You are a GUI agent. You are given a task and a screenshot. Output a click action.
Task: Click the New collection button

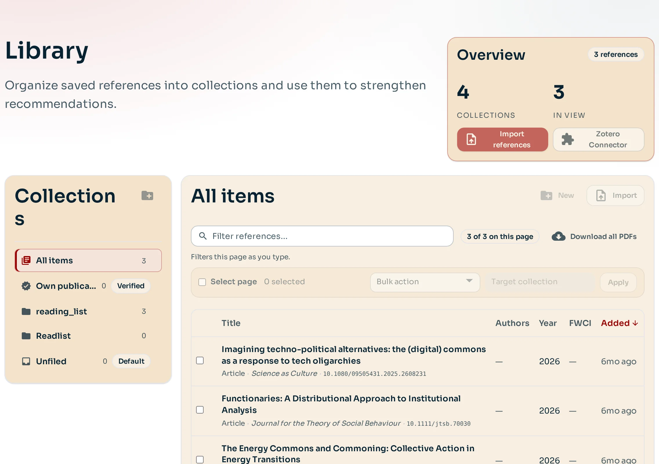click(x=557, y=195)
